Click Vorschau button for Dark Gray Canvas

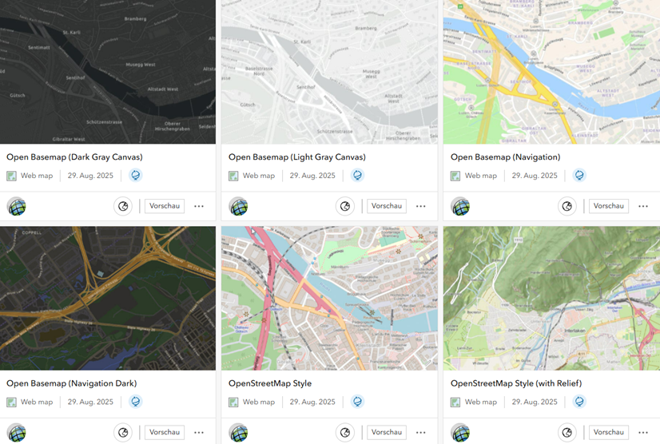[165, 206]
